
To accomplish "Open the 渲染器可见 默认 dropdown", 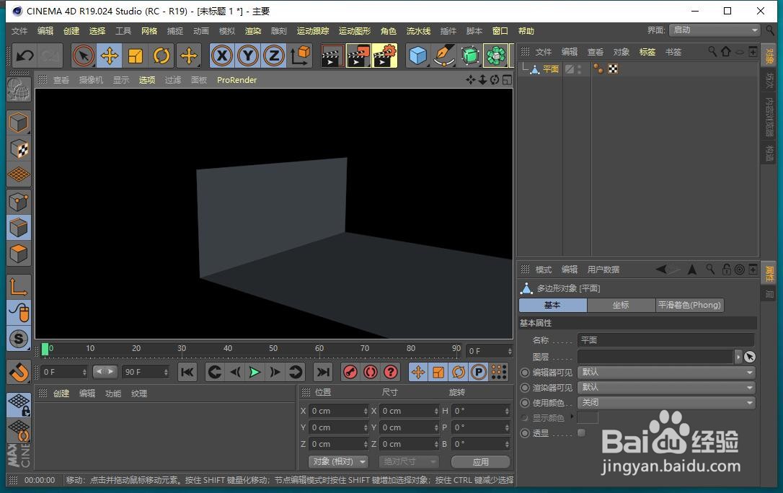I will tap(666, 388).
